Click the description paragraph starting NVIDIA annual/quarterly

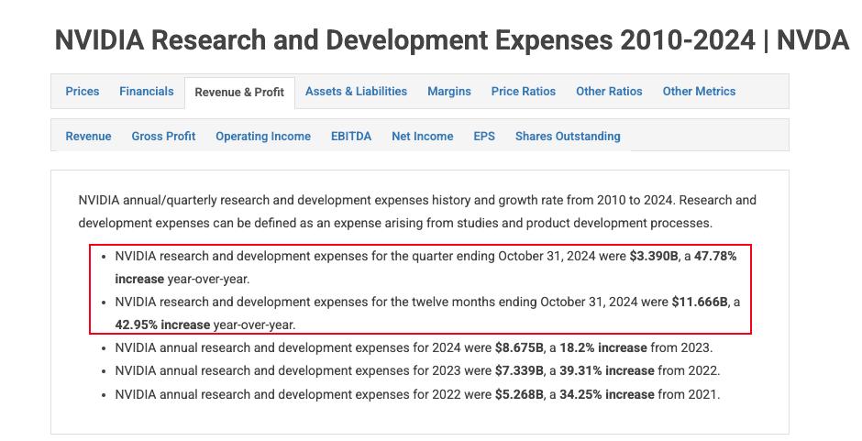coord(417,212)
